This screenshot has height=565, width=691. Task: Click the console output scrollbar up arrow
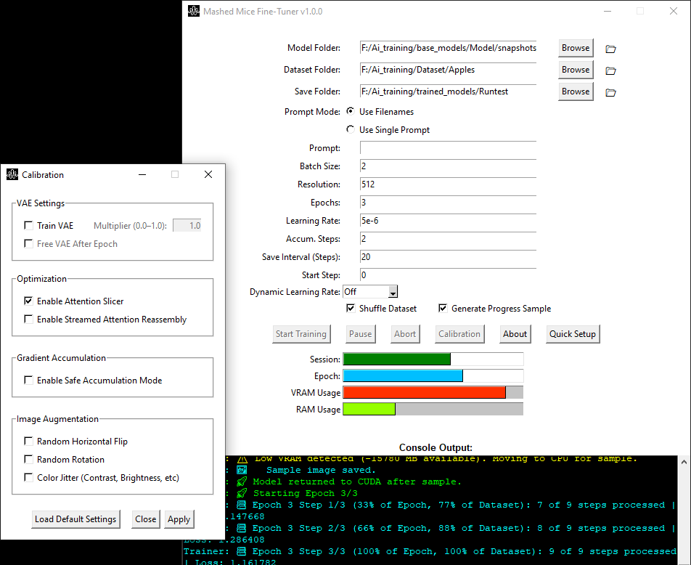(x=684, y=462)
